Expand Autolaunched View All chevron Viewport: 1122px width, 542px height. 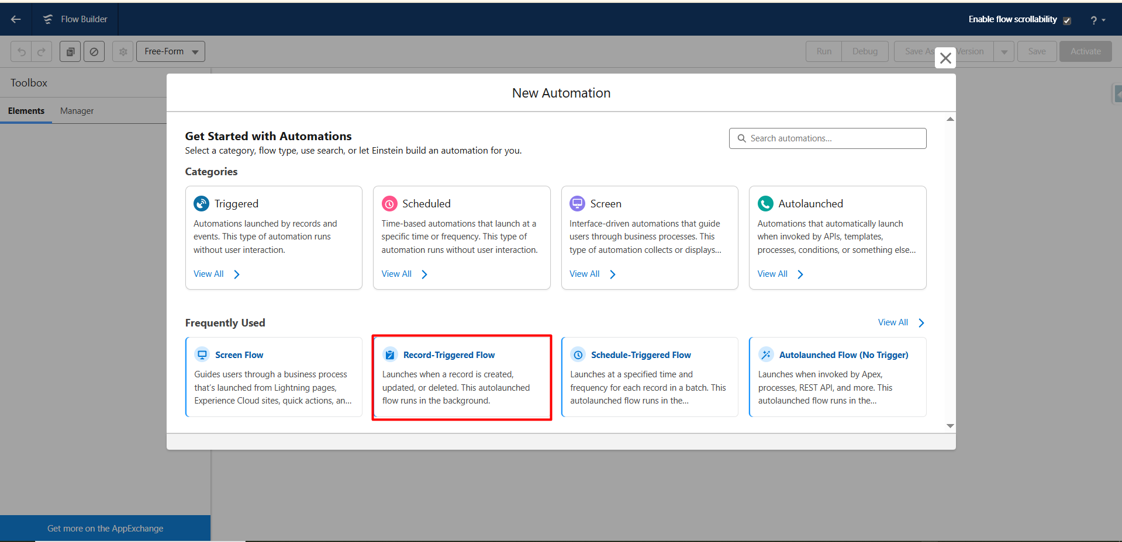coord(800,275)
